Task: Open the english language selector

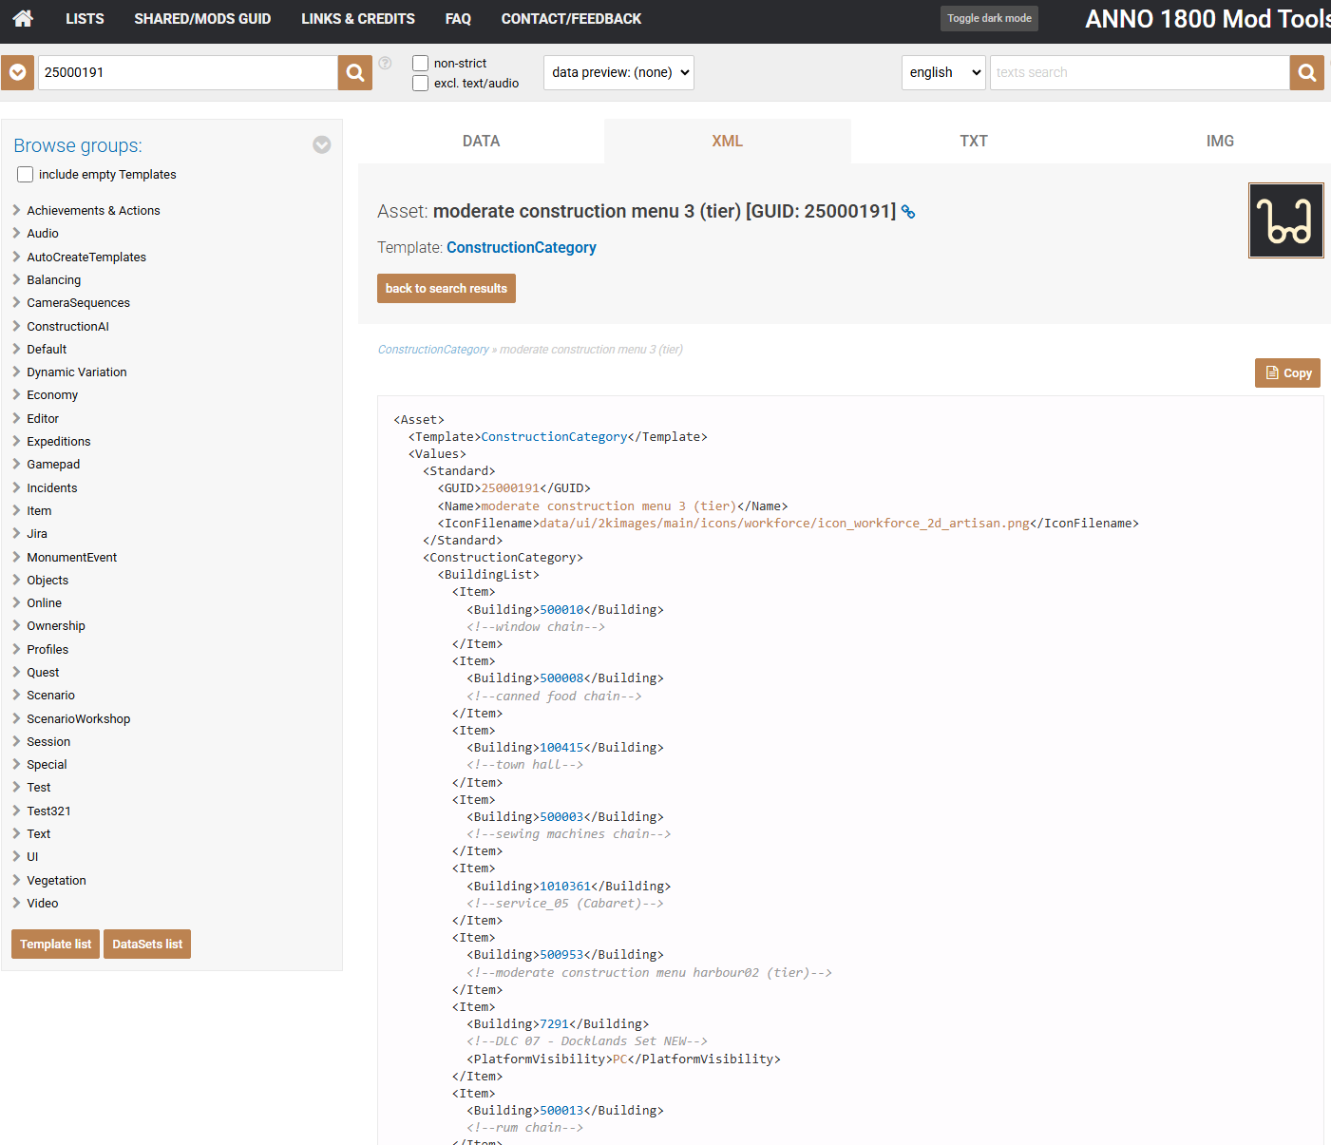Action: click(x=942, y=72)
